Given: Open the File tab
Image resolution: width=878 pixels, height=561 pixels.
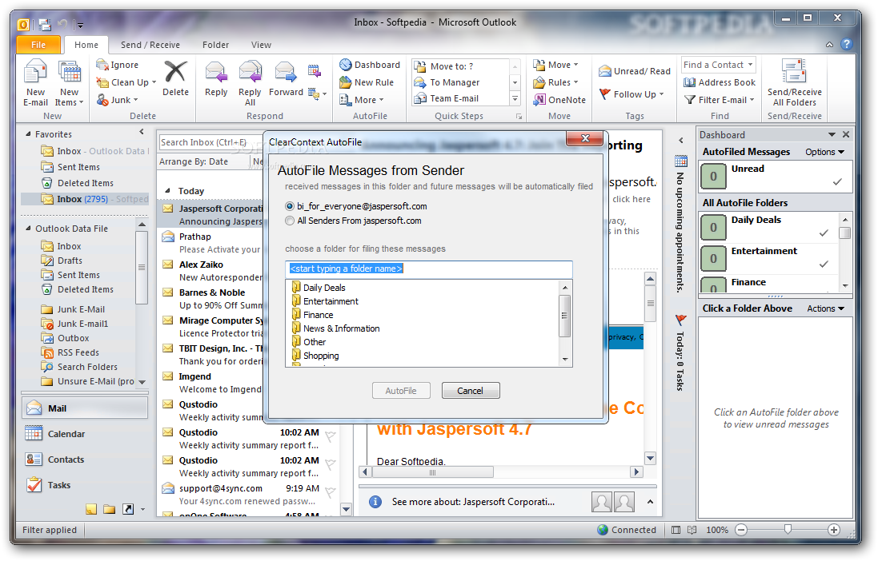Looking at the screenshot, I should pyautogui.click(x=38, y=45).
